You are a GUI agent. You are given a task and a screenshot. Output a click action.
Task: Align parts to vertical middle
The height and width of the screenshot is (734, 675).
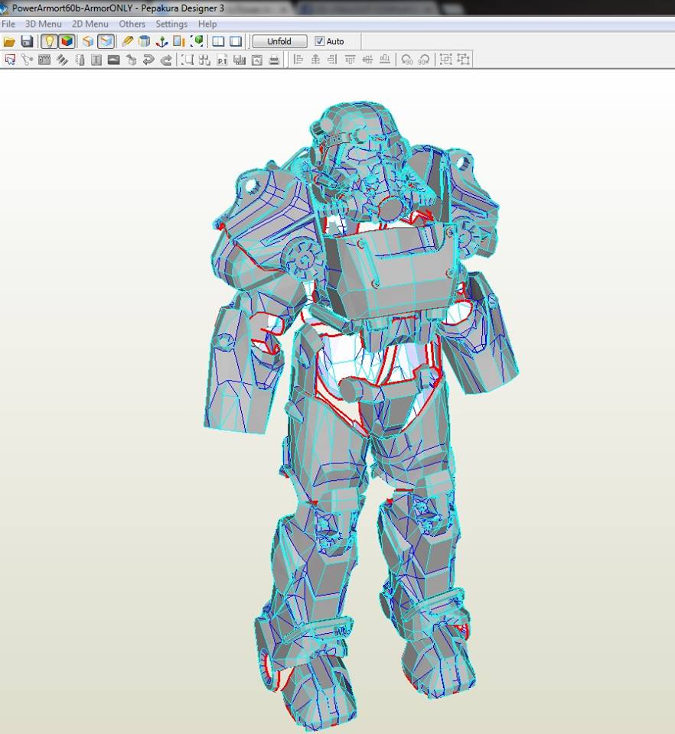(367, 60)
